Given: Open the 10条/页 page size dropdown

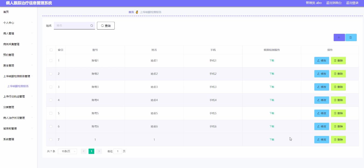Looking at the screenshot, I should click(x=67, y=151).
